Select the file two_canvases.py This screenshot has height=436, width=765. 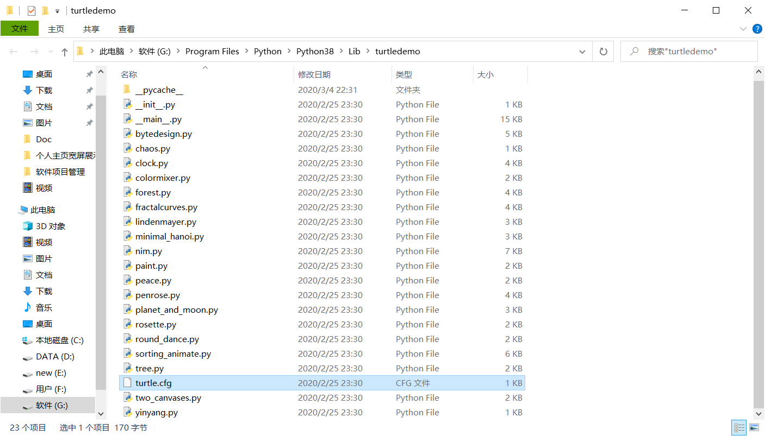coord(168,397)
